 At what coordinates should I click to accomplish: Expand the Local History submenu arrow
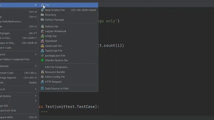pyautogui.click(x=36, y=96)
